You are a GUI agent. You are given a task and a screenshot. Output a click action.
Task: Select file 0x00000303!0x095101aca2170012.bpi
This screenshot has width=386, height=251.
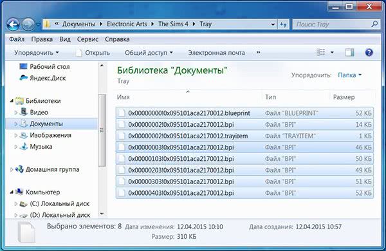(244, 181)
